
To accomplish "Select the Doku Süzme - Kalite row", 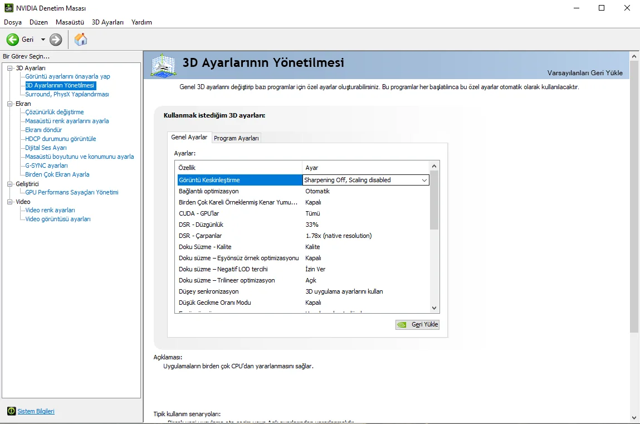I will point(302,247).
